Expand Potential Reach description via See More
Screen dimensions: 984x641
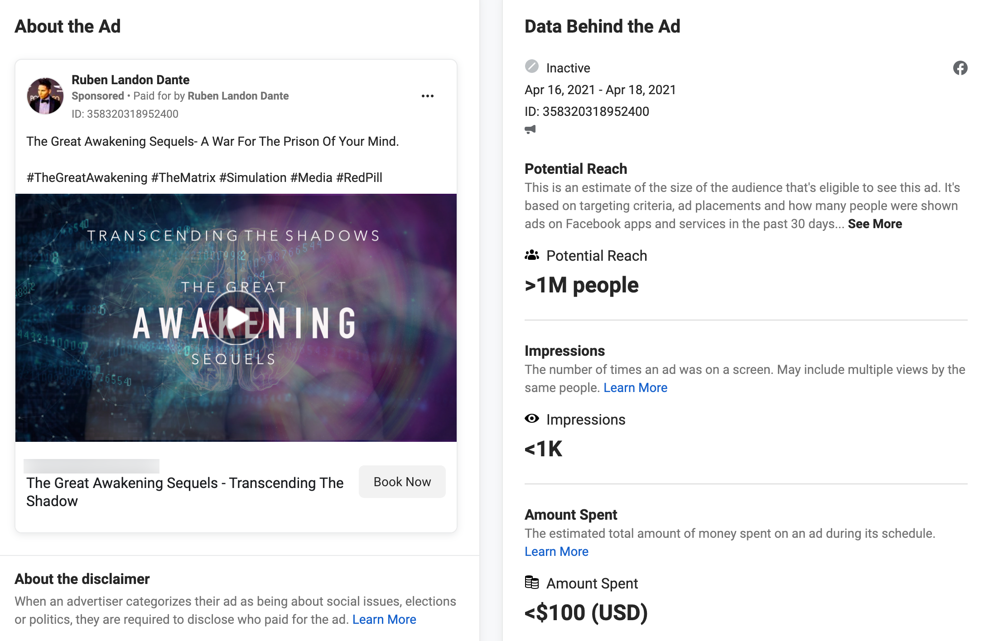coord(874,223)
